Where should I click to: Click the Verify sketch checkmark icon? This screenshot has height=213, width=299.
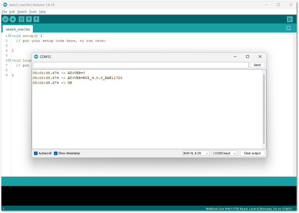5,19
